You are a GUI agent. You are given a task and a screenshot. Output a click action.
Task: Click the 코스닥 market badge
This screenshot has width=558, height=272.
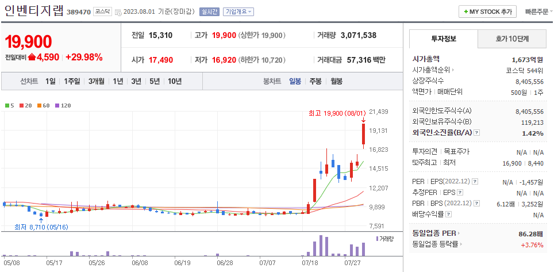click(x=102, y=12)
